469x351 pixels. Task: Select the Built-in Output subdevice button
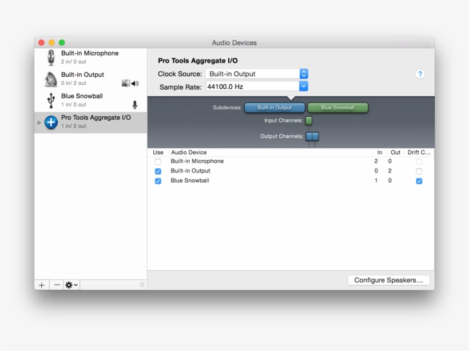[x=275, y=108]
